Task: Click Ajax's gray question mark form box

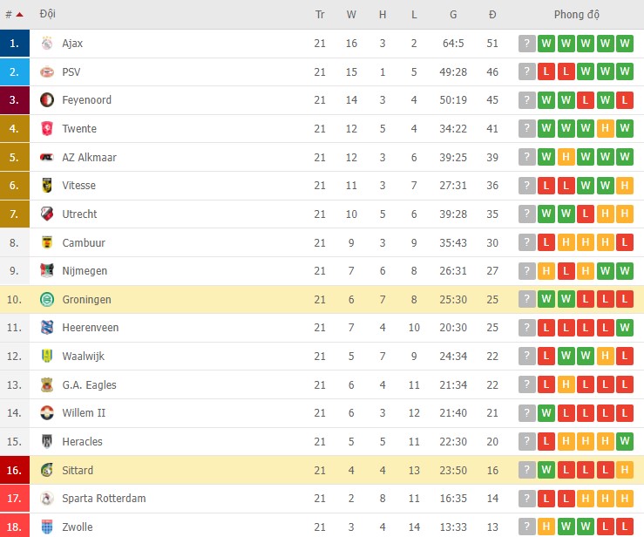Action: (x=526, y=44)
